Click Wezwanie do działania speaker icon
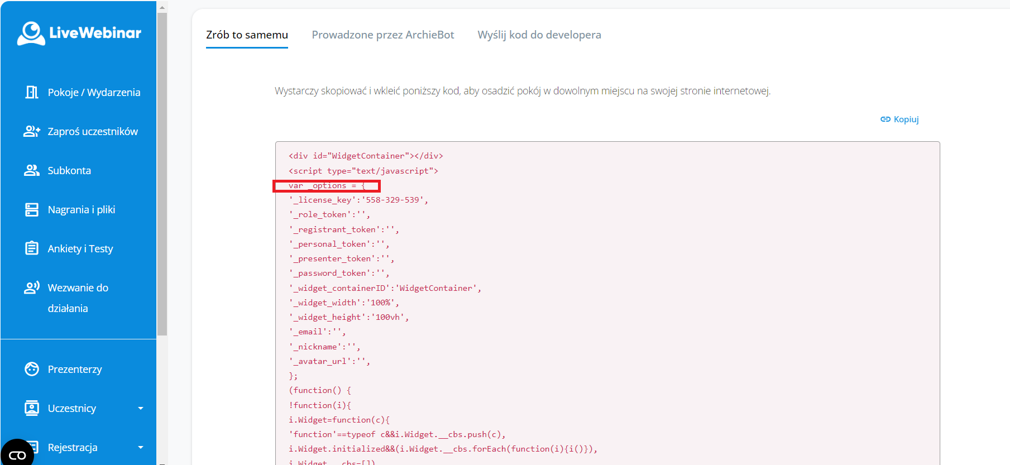The width and height of the screenshot is (1010, 465). coord(32,287)
